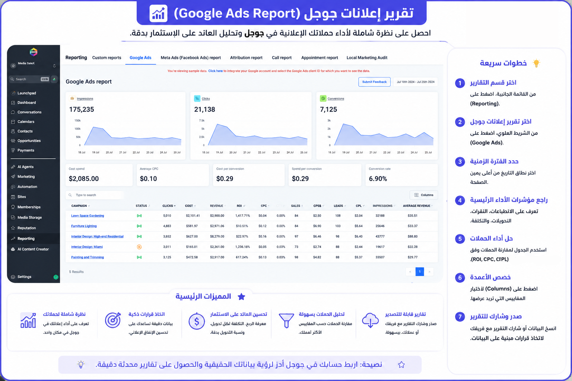Open Launchpad from the sidebar

27,93
